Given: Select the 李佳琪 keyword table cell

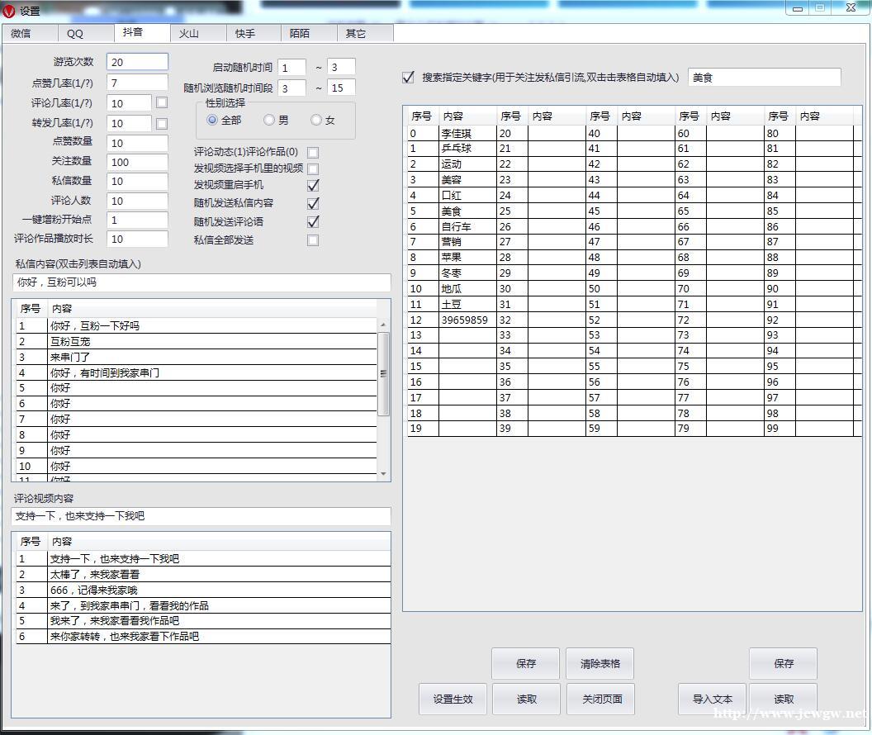Looking at the screenshot, I should click(x=467, y=133).
